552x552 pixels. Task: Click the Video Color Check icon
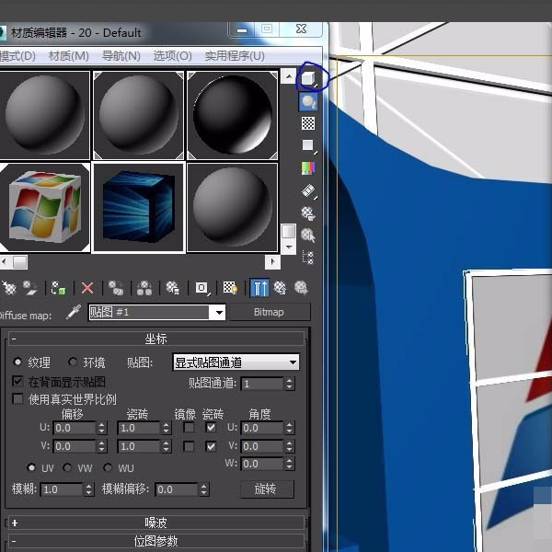click(x=308, y=168)
